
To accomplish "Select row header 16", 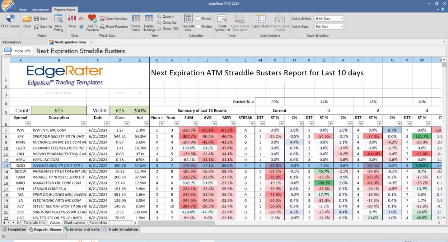I will tap(6, 183).
